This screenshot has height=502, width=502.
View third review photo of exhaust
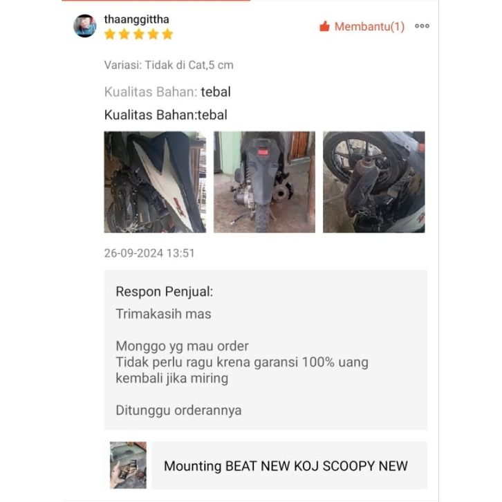pos(374,182)
